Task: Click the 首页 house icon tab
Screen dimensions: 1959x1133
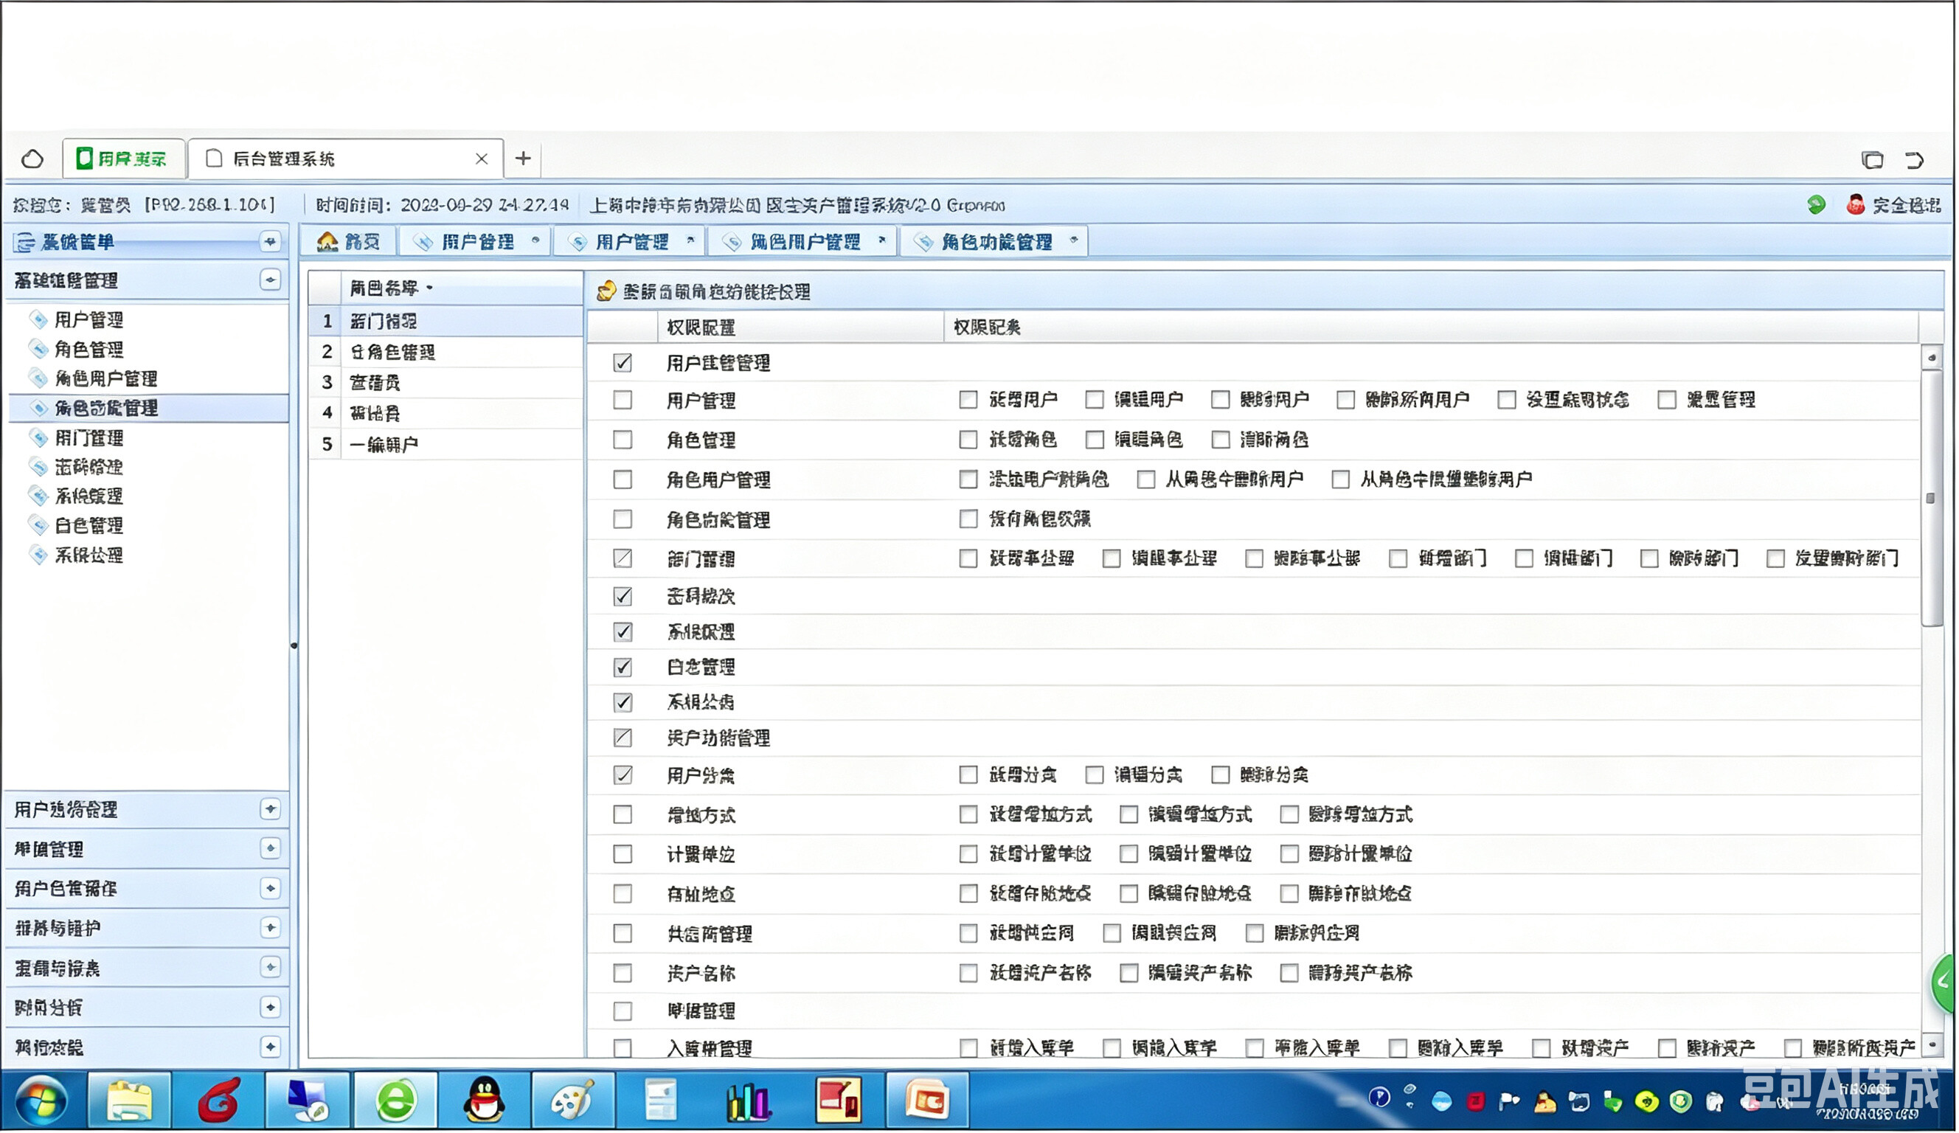Action: point(327,242)
